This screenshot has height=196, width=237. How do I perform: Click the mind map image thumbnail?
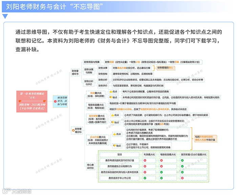coord(118,121)
